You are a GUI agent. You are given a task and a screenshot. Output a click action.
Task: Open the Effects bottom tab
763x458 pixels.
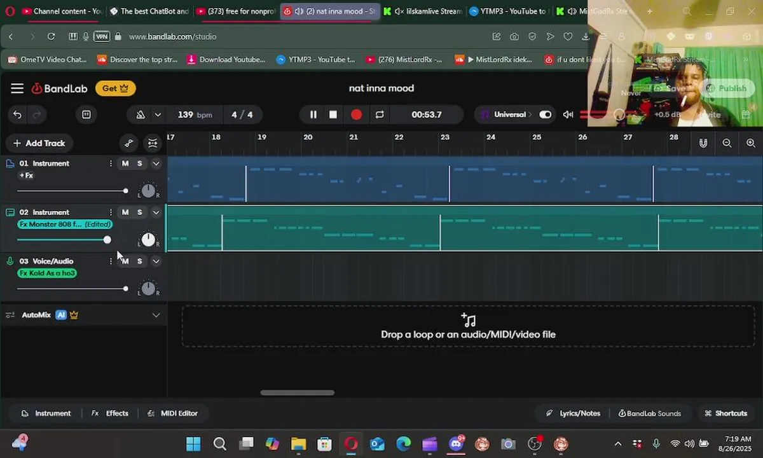[x=110, y=413]
